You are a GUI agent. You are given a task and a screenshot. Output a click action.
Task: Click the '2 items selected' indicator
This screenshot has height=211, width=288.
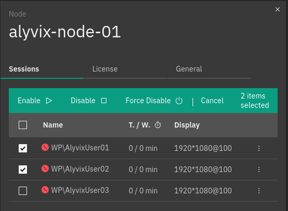pyautogui.click(x=255, y=101)
